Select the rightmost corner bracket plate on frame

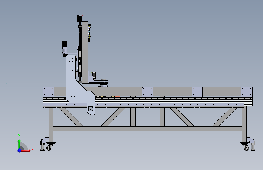coord(247,92)
